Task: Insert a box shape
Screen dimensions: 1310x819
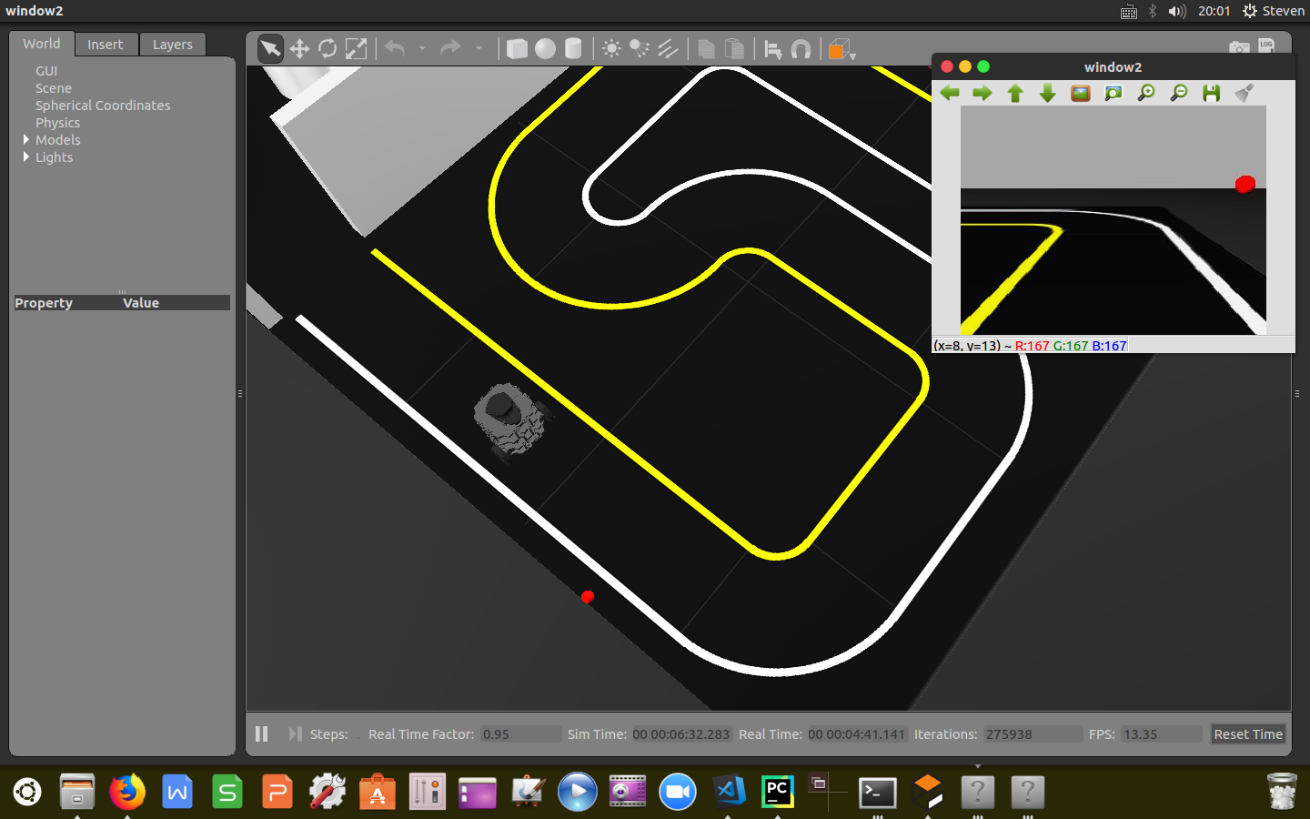Action: coord(517,48)
